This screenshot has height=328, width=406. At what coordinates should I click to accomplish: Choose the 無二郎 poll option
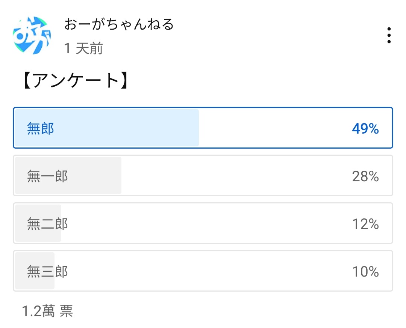[203, 223]
